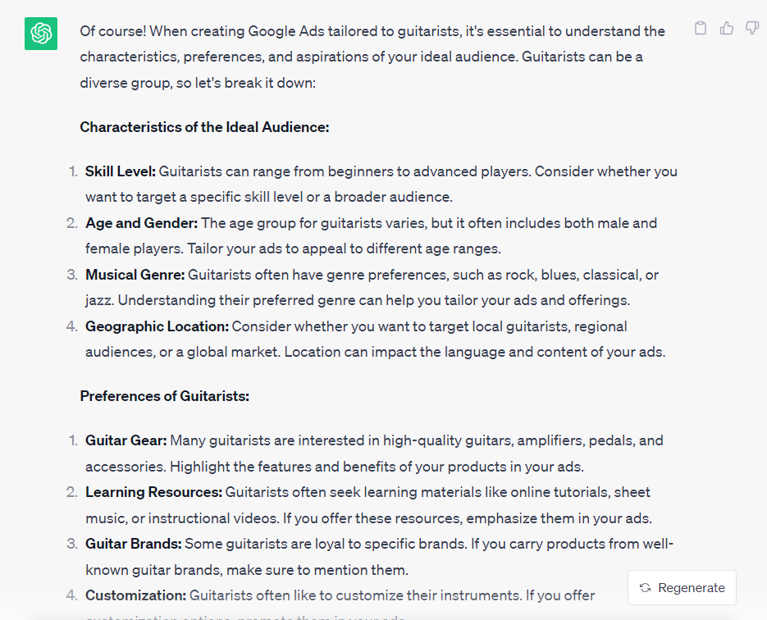Screen dimensions: 767x620
Task: Select the bold "Age and Gender:" label
Action: click(x=141, y=223)
